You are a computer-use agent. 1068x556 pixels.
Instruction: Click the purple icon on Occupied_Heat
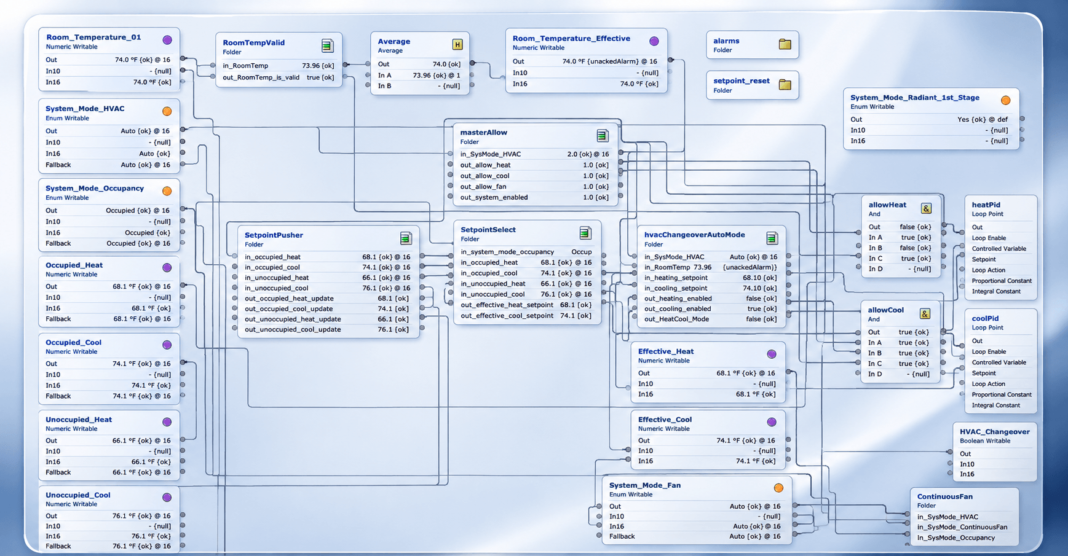point(167,268)
